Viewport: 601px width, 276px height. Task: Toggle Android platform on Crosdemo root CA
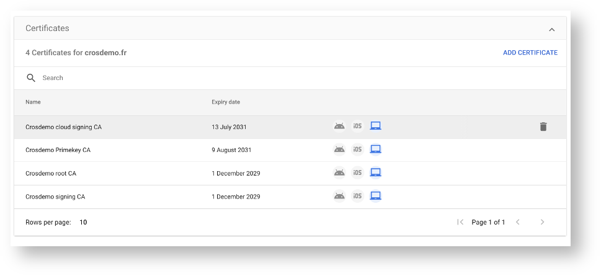click(x=339, y=173)
